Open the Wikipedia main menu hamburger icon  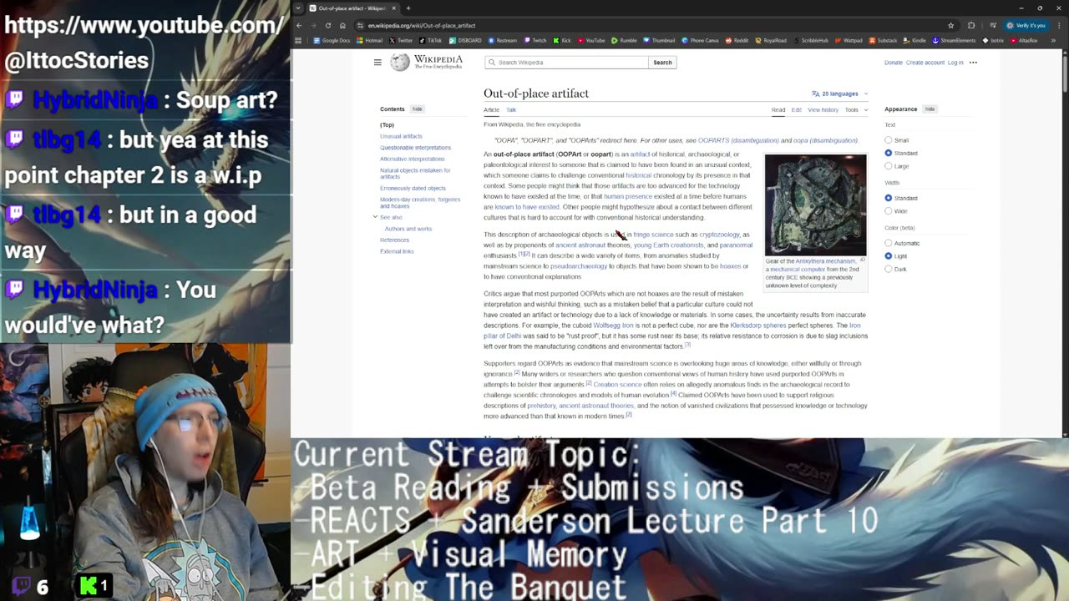pyautogui.click(x=377, y=63)
